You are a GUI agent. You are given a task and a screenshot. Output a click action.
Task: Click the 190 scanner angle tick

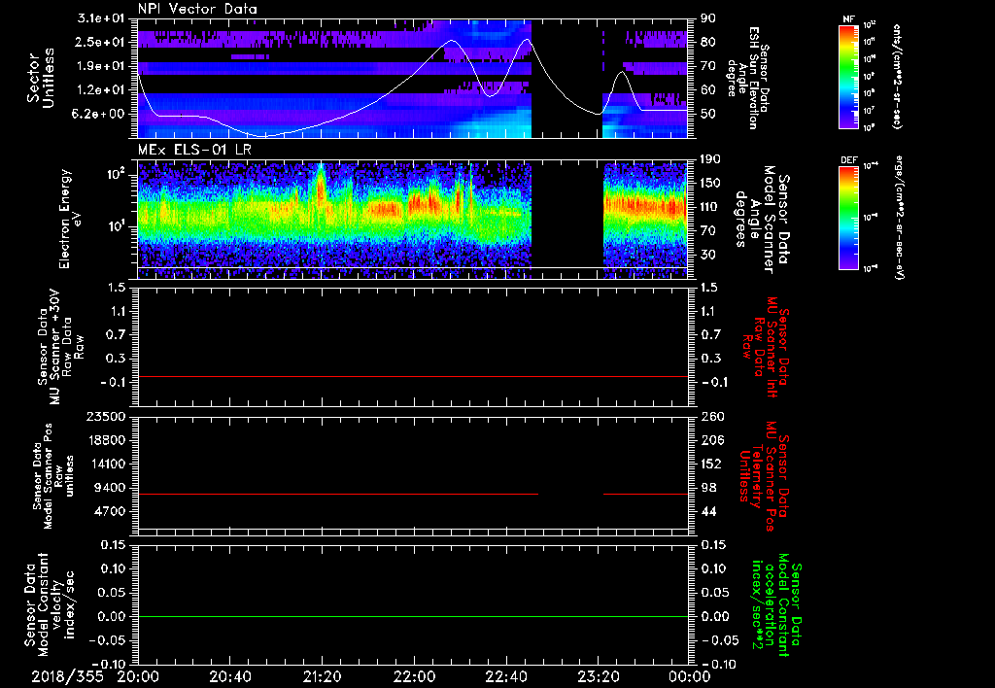click(710, 159)
